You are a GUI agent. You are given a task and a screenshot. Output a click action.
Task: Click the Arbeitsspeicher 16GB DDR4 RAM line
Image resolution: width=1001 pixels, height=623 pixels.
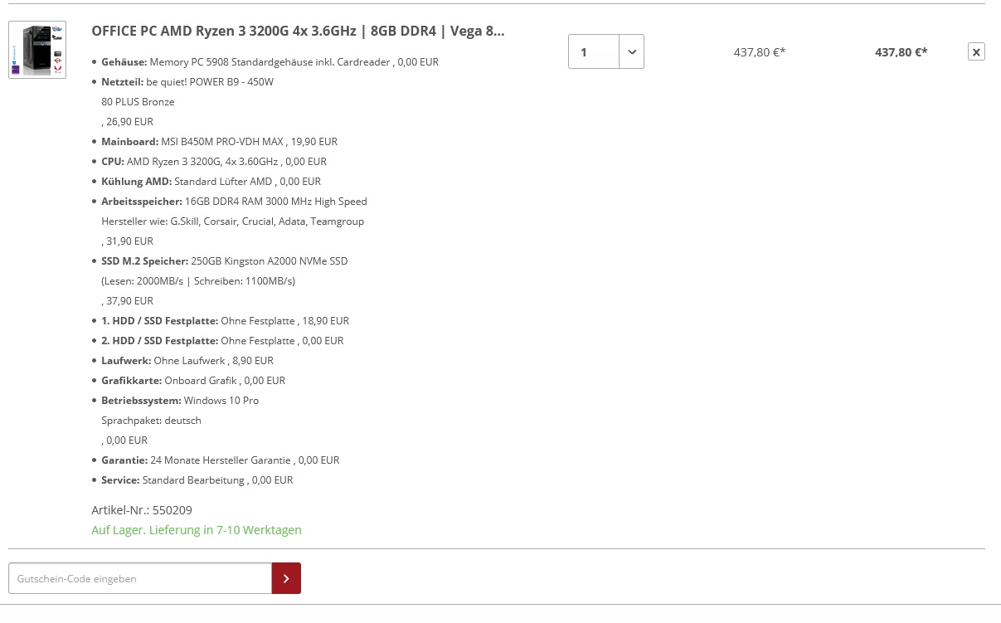tap(234, 202)
